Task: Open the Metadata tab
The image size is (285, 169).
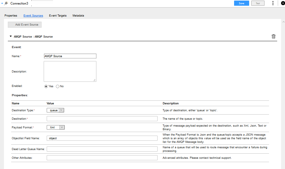Action: 78,16
